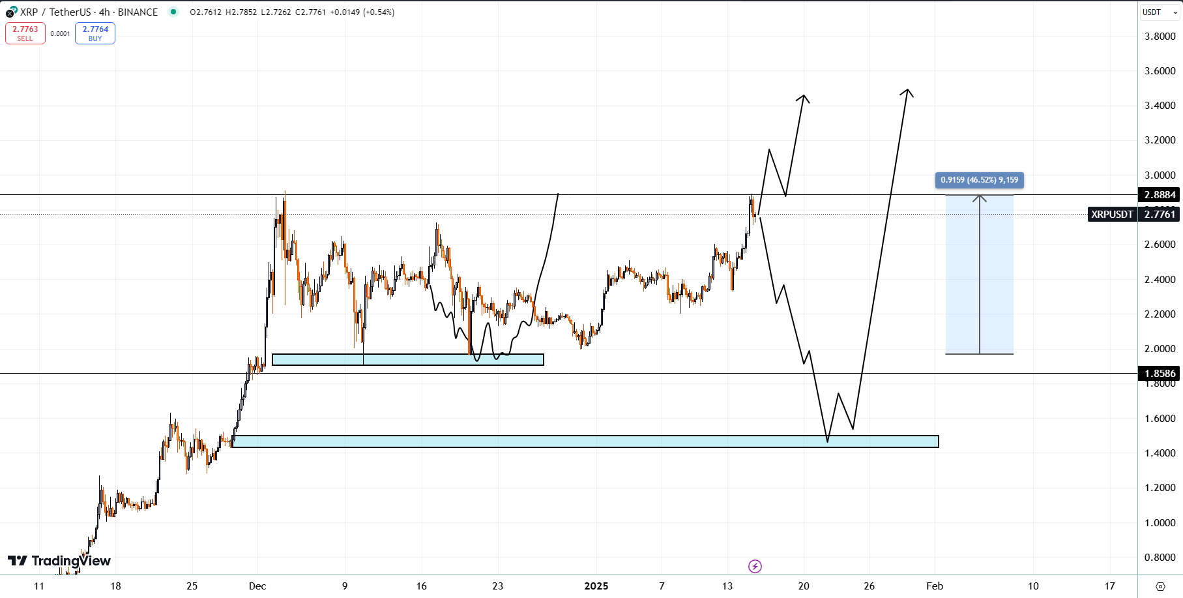Open the USDT currency dropdown
The height and width of the screenshot is (598, 1183).
click(1160, 12)
